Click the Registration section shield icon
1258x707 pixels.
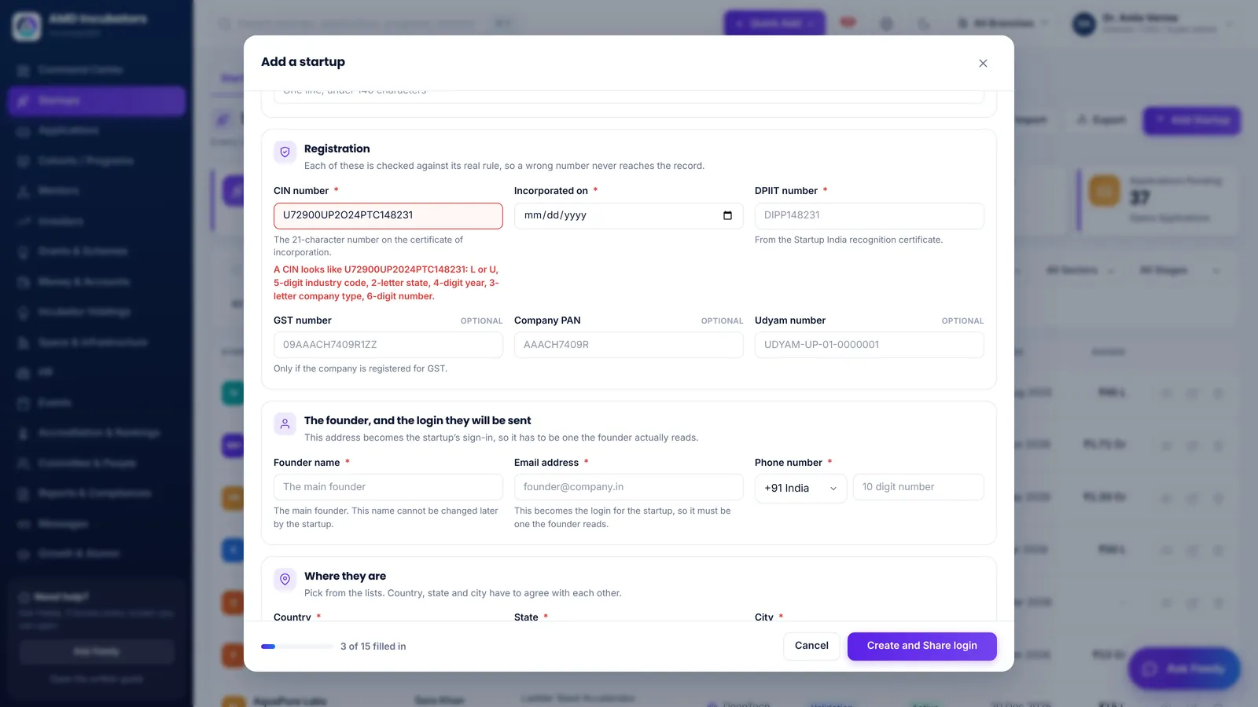pos(285,152)
